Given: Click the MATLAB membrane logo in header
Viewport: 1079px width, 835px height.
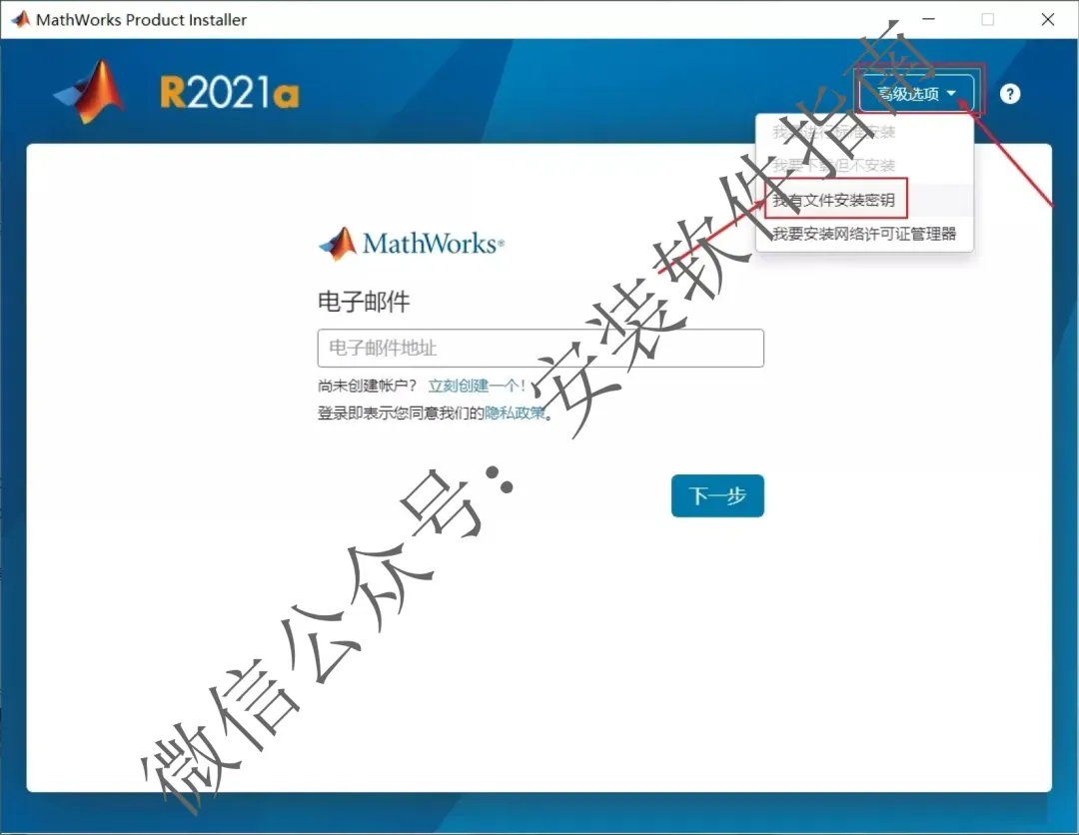Looking at the screenshot, I should coord(91,92).
